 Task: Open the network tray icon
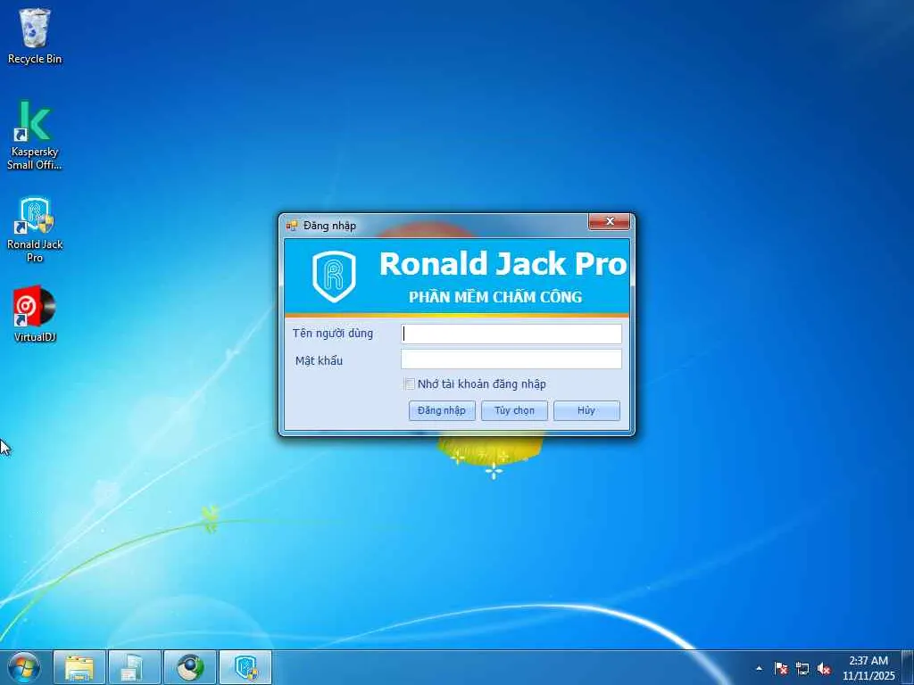802,668
